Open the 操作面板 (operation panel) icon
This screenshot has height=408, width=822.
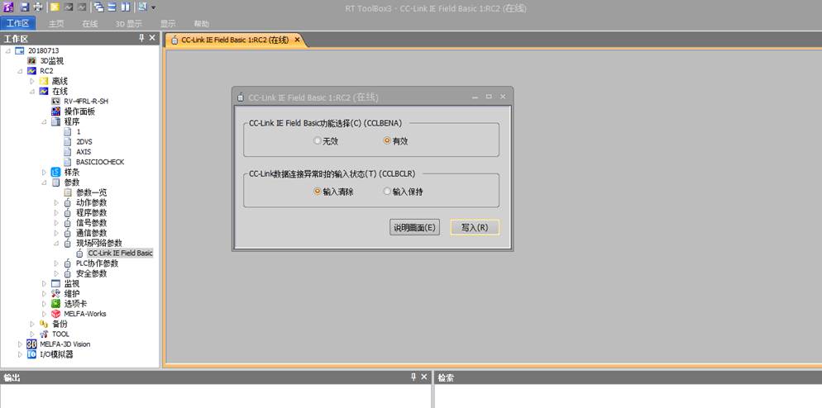tap(56, 111)
